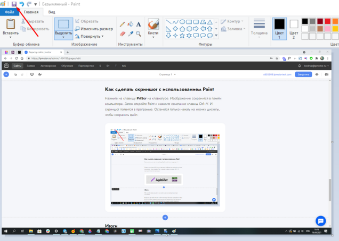Select the Line shape

(168, 22)
